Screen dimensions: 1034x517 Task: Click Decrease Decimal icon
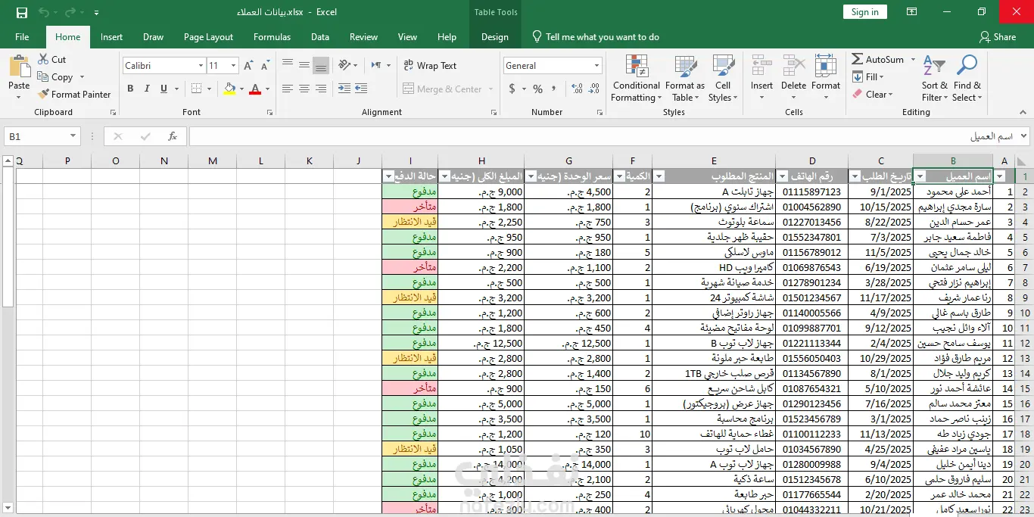(x=593, y=89)
